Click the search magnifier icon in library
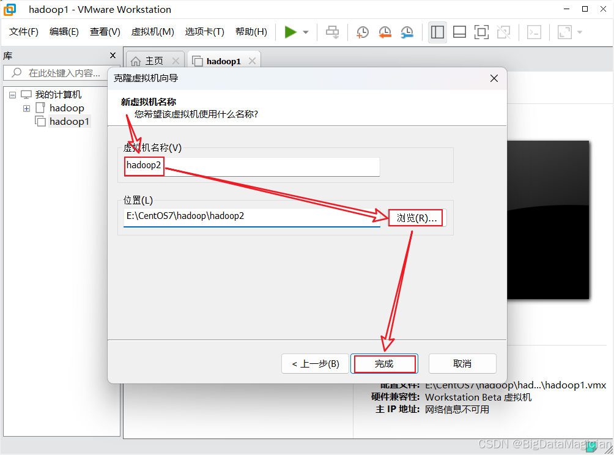Screen dimensions: 614x455 pos(17,72)
